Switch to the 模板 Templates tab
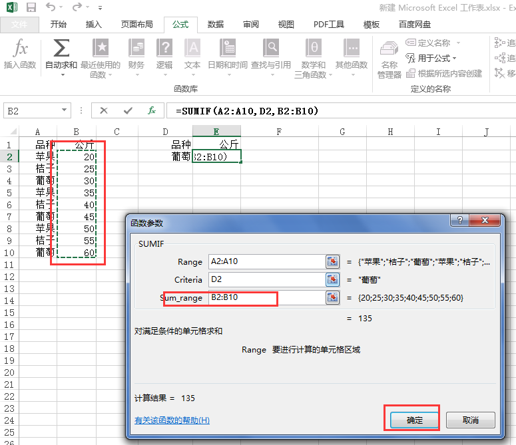 coord(372,25)
